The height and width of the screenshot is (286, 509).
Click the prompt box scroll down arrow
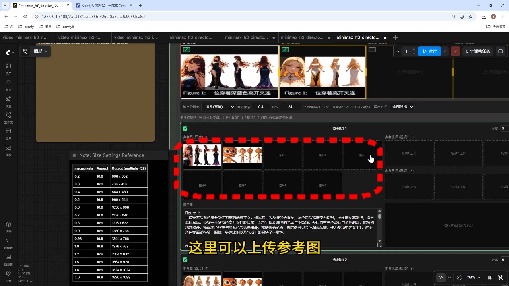tap(379, 241)
